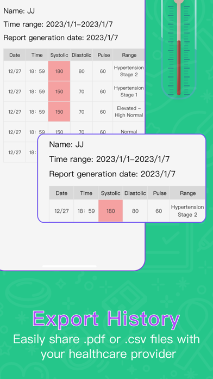This screenshot has width=213, height=379.
Task: Click 'Report generation date: 2023/1/7' in back report
Action: click(x=60, y=38)
